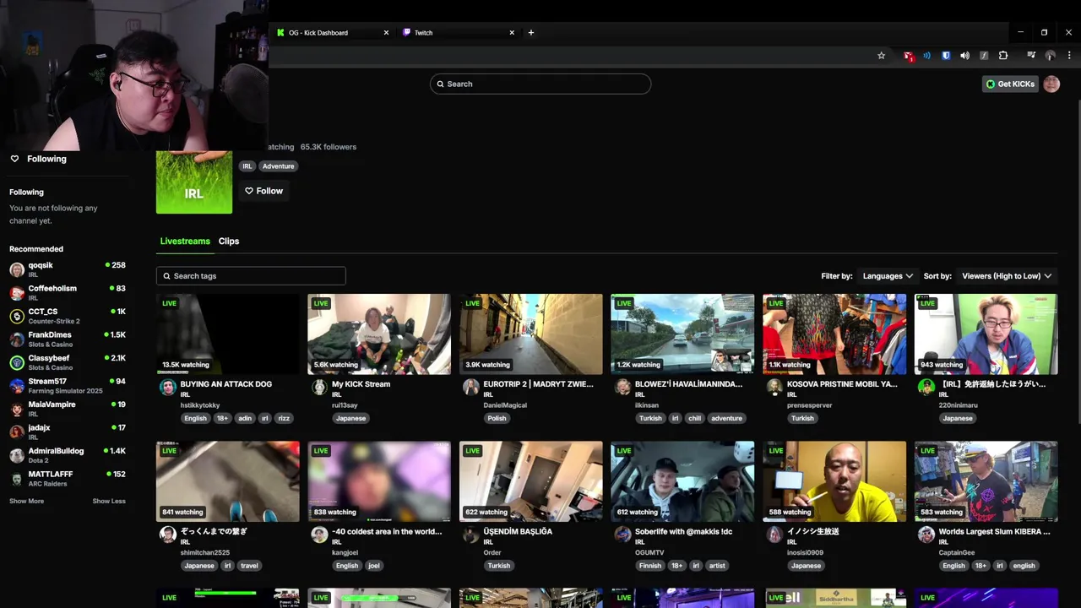
Task: Follow the IRL category
Action: pyautogui.click(x=263, y=191)
